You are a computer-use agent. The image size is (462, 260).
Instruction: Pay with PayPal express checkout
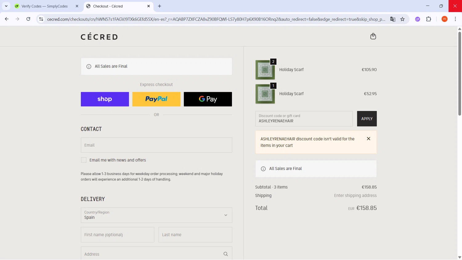pos(156,99)
